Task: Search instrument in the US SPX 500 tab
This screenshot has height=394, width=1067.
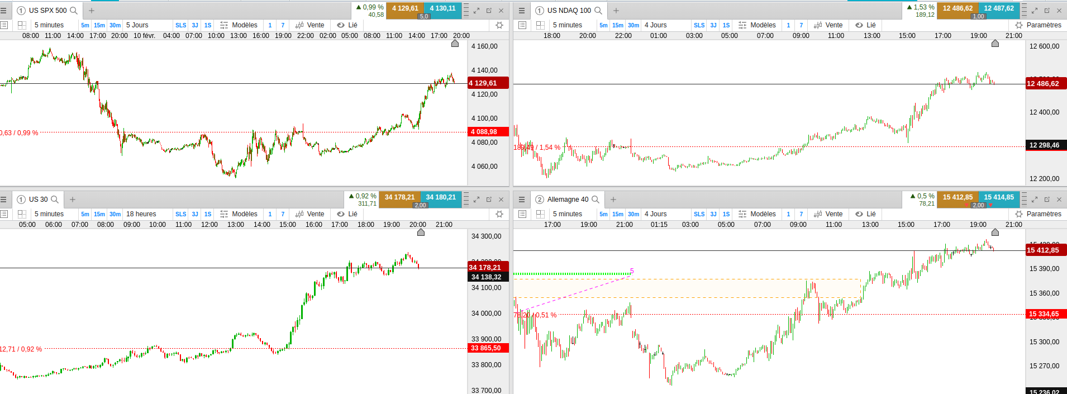Action: coord(73,11)
